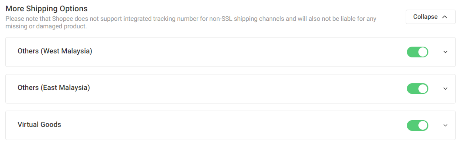Select the Others (West Malaysia) label
This screenshot has height=146, width=460.
[55, 51]
